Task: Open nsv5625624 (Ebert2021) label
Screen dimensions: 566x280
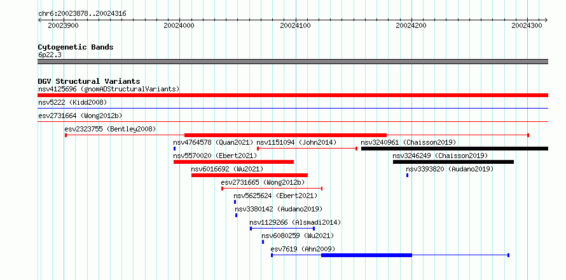Action: 275,196
